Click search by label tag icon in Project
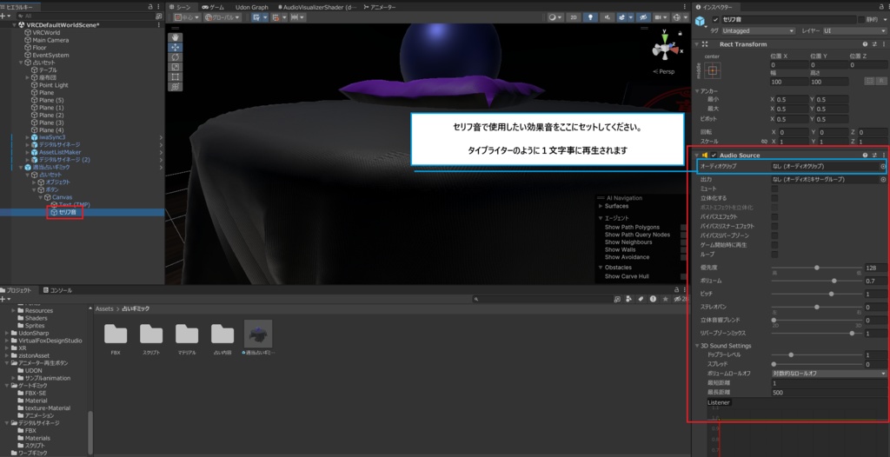Screen dimensions: 890x457 [641, 299]
